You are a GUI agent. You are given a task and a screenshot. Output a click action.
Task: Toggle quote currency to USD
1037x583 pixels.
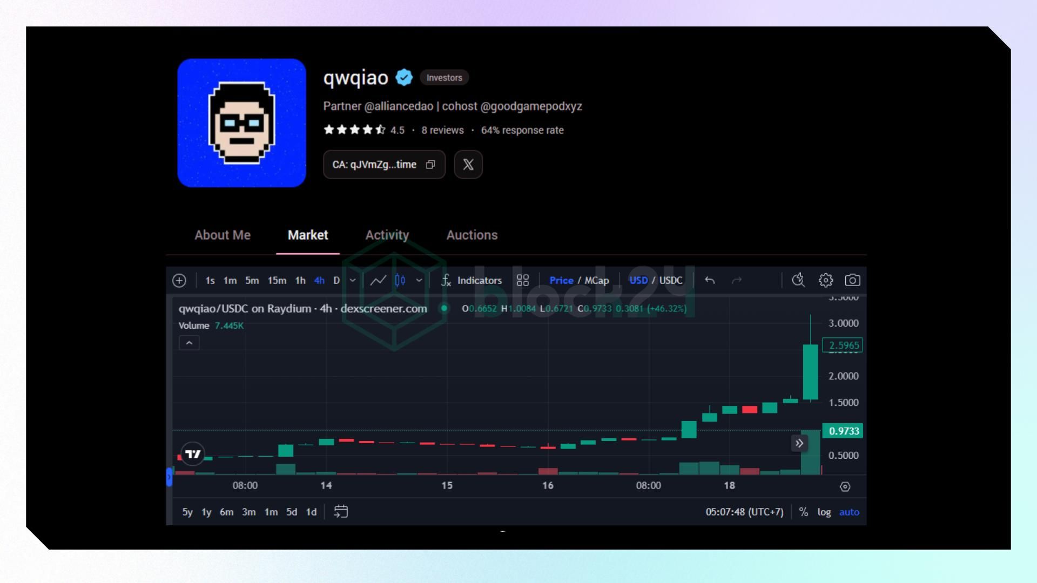[638, 280]
